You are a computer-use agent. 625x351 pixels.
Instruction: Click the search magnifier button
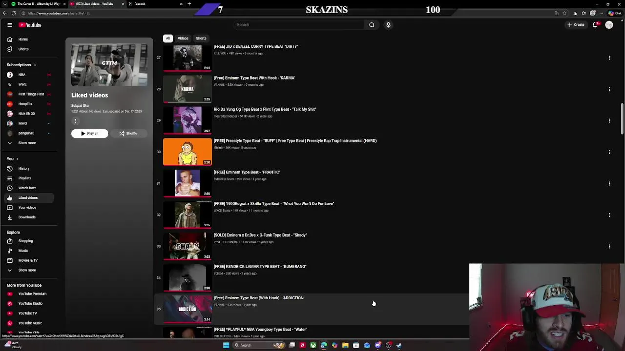coord(372,25)
